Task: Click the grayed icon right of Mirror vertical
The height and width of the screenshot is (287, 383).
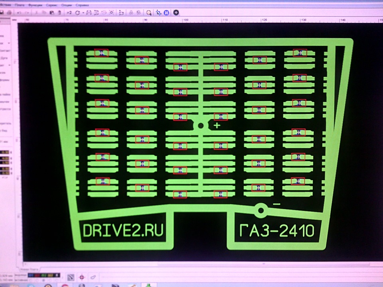Action: 104,13
